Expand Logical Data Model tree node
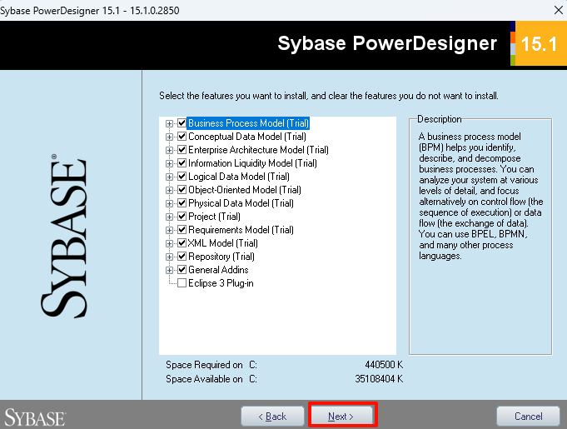Screen dimensions: 567x429 coord(169,177)
